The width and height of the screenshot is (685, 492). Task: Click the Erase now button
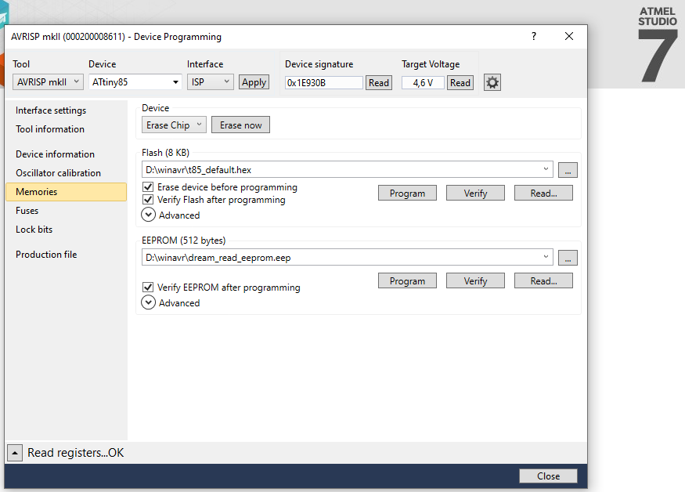pos(241,125)
